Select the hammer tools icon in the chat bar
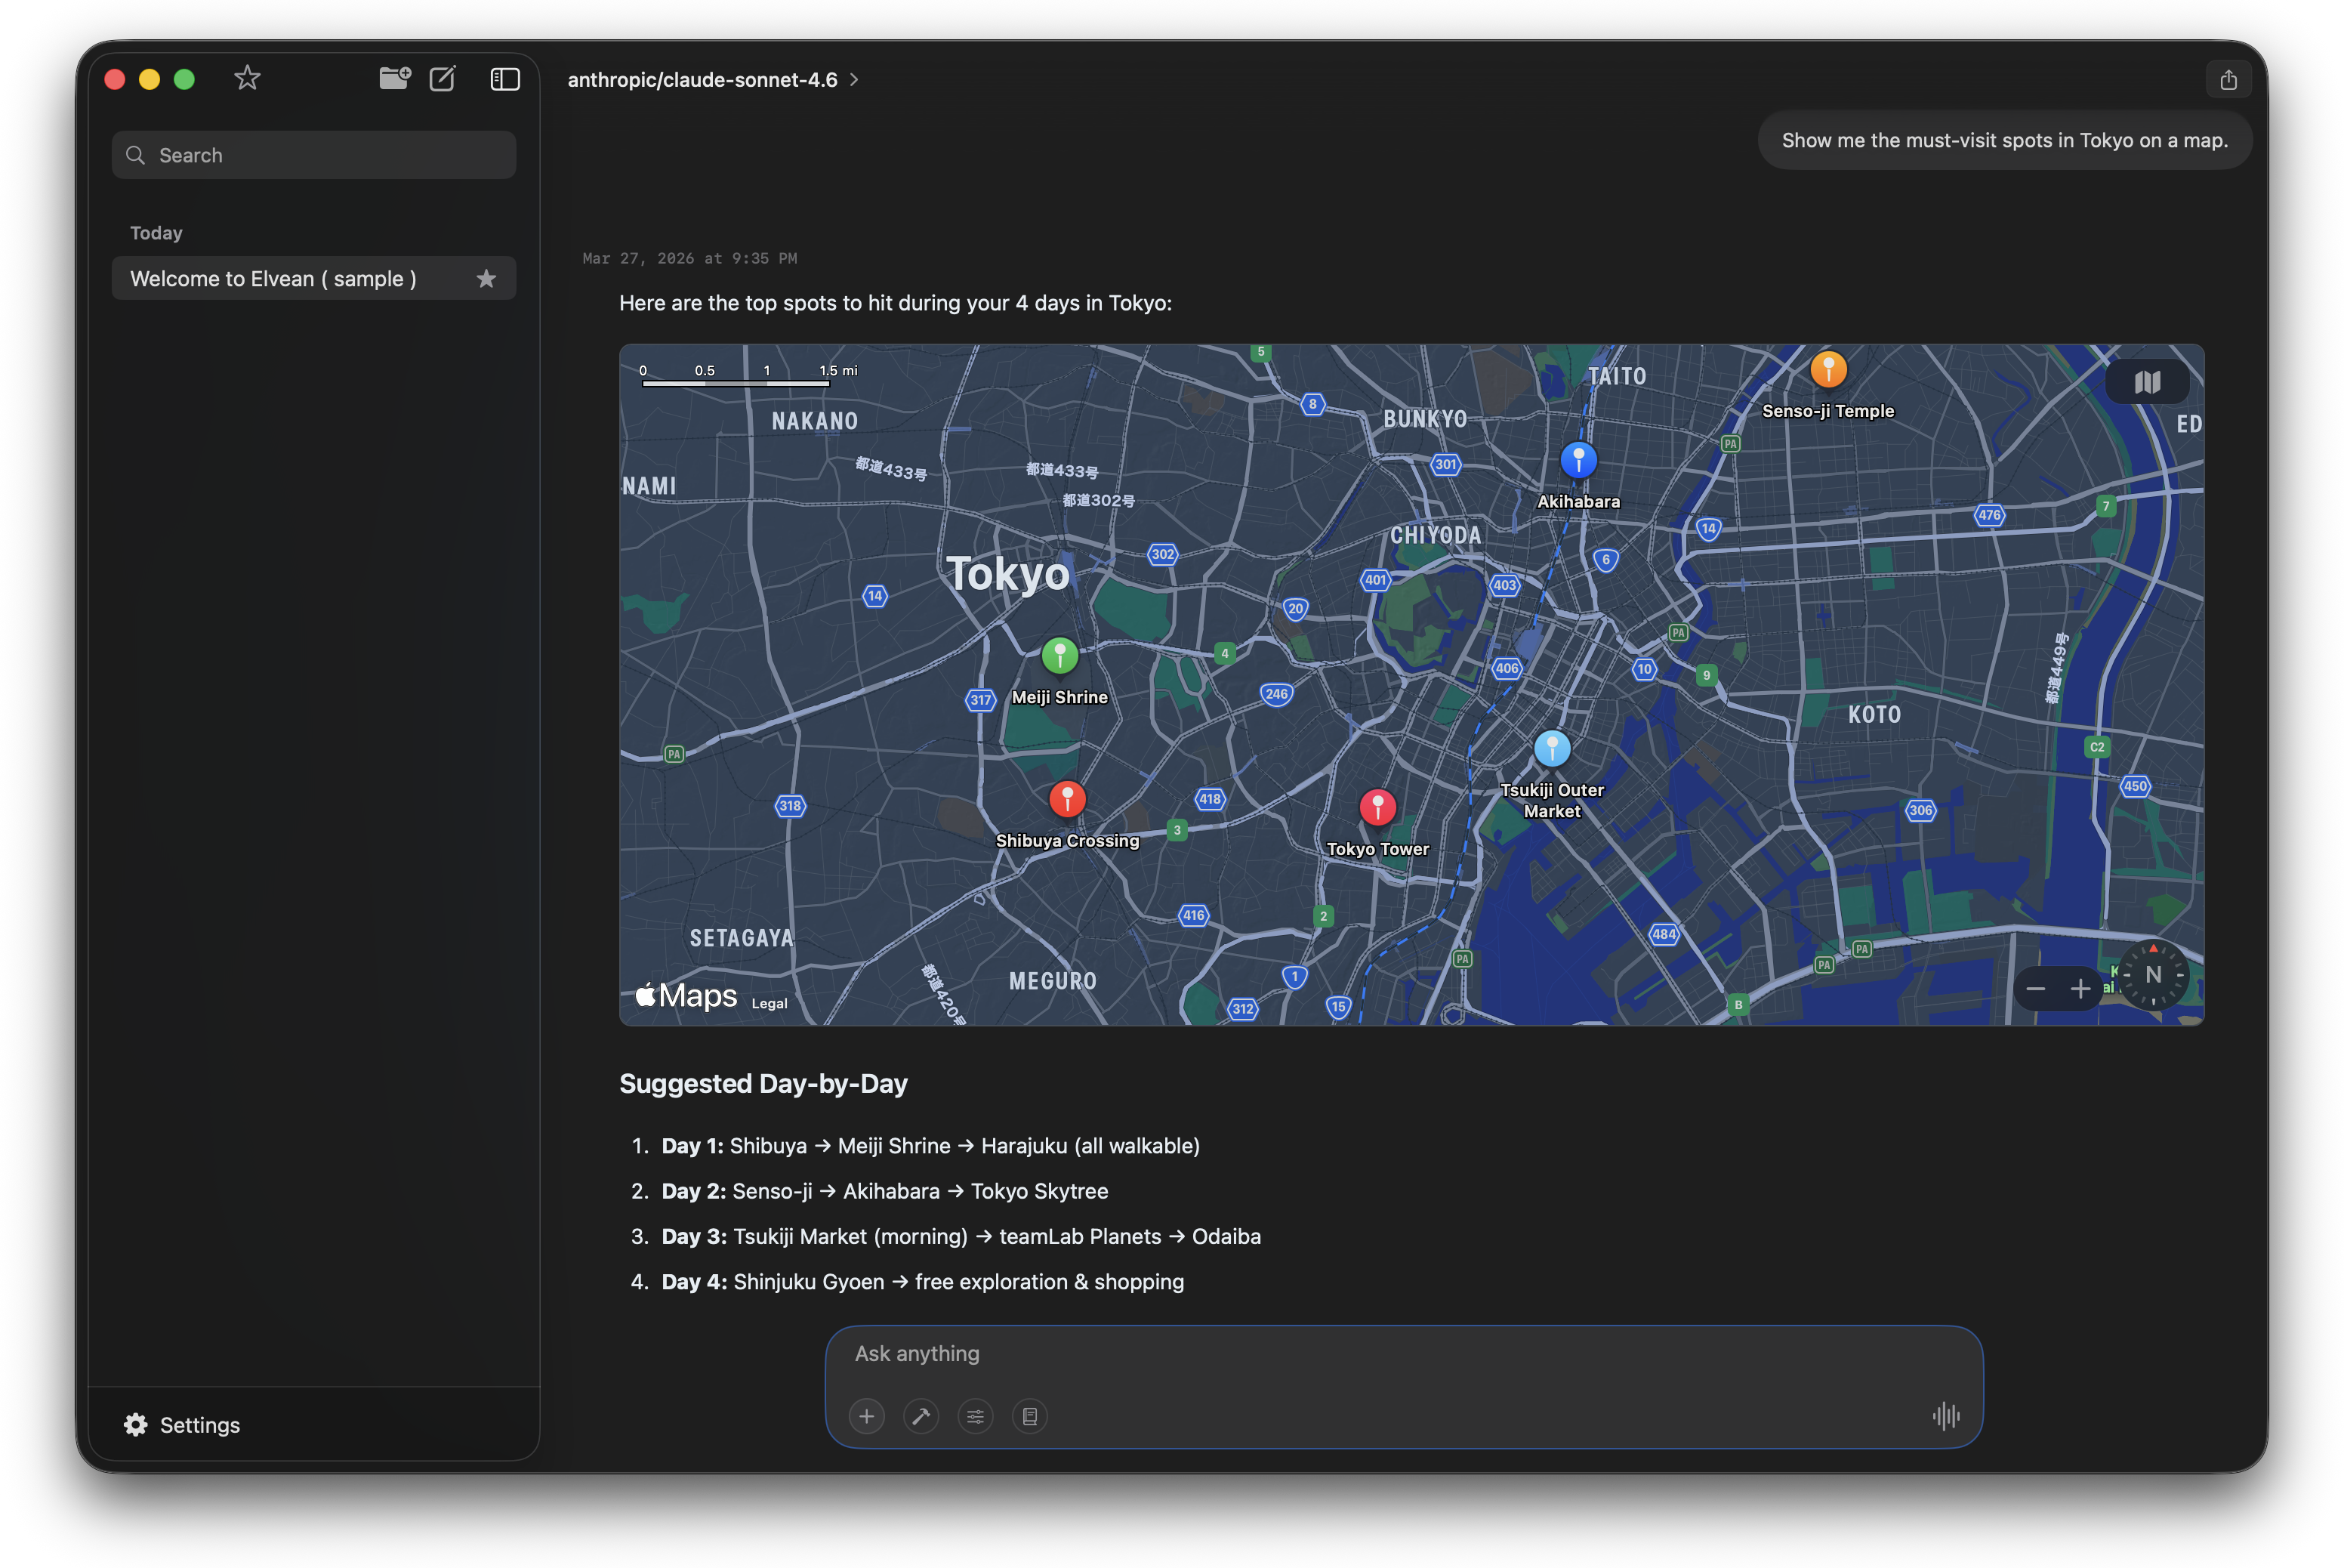The height and width of the screenshot is (1568, 2344). 921,1416
